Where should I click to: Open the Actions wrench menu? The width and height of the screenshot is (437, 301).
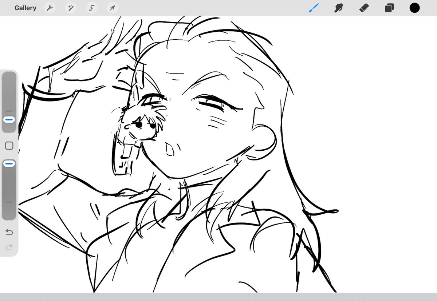(x=50, y=8)
